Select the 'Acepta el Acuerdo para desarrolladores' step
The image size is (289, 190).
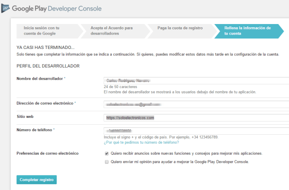coord(110,30)
